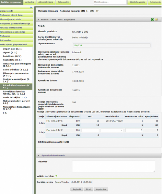Click the green dot beside Veiktās darbības

point(56,176)
